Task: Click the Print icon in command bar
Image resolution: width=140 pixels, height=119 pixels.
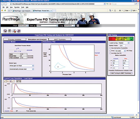Action: pos(120,10)
